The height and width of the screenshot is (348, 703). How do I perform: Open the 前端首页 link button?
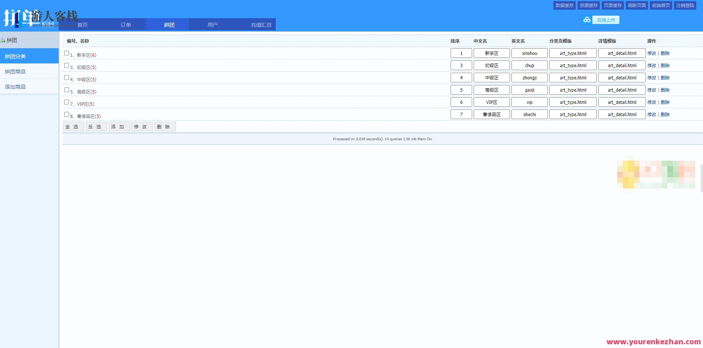click(x=661, y=5)
